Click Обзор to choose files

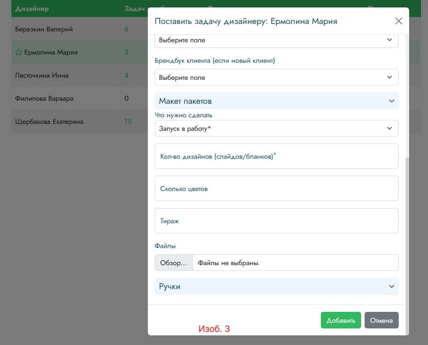click(x=174, y=263)
